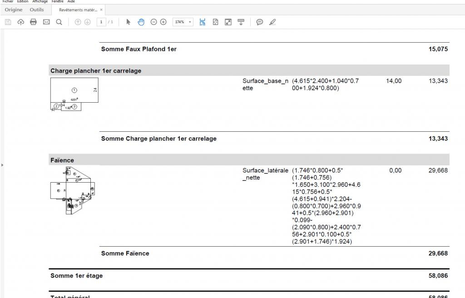
Task: Go to next page arrow
Action: [x=88, y=22]
